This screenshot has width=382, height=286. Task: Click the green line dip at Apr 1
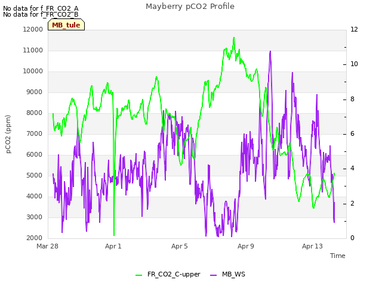point(114,235)
